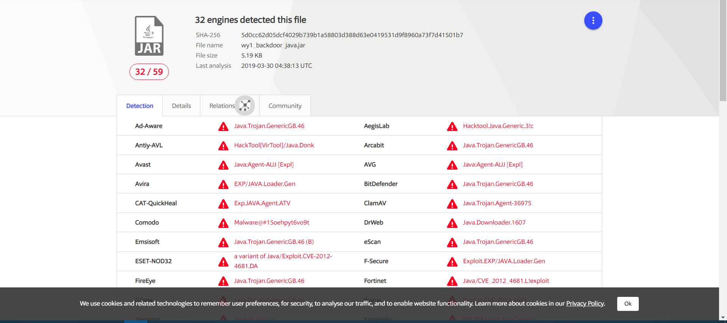Click the warning icon beside BitDefender
Viewport: 727px width, 323px height.
point(452,184)
